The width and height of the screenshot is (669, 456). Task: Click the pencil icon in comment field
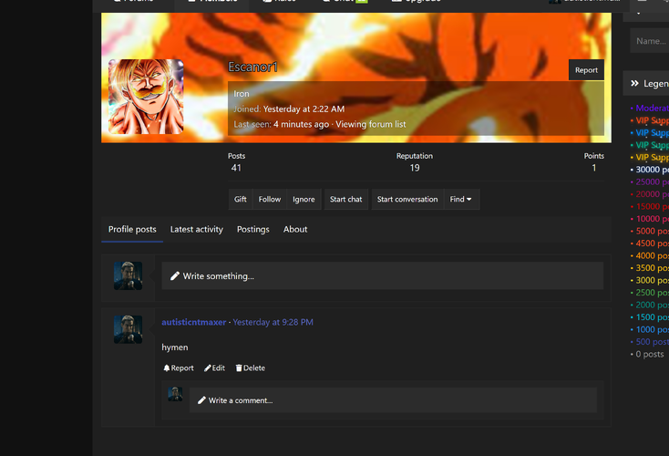click(201, 400)
